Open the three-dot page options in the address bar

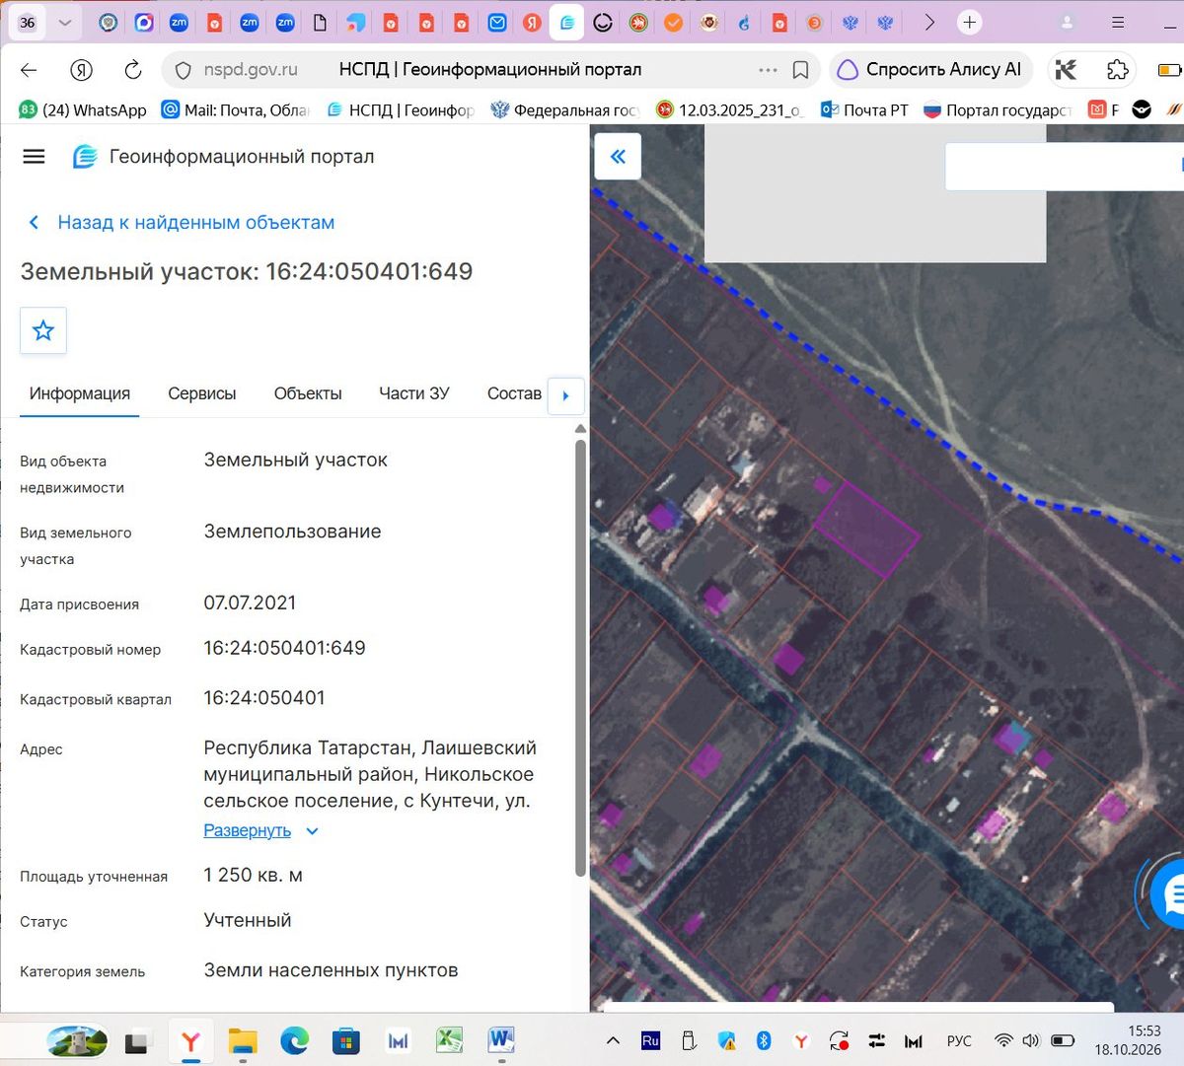click(768, 70)
